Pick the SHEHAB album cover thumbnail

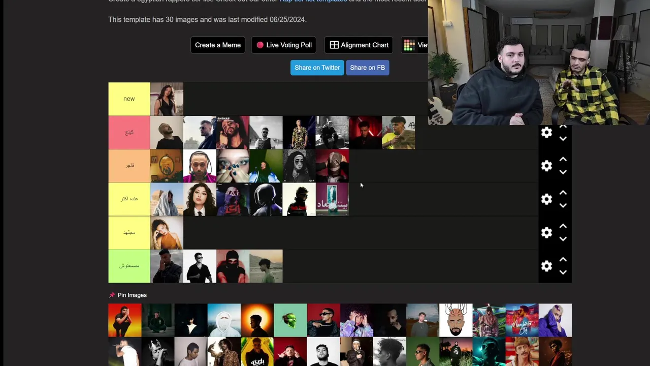click(233, 133)
